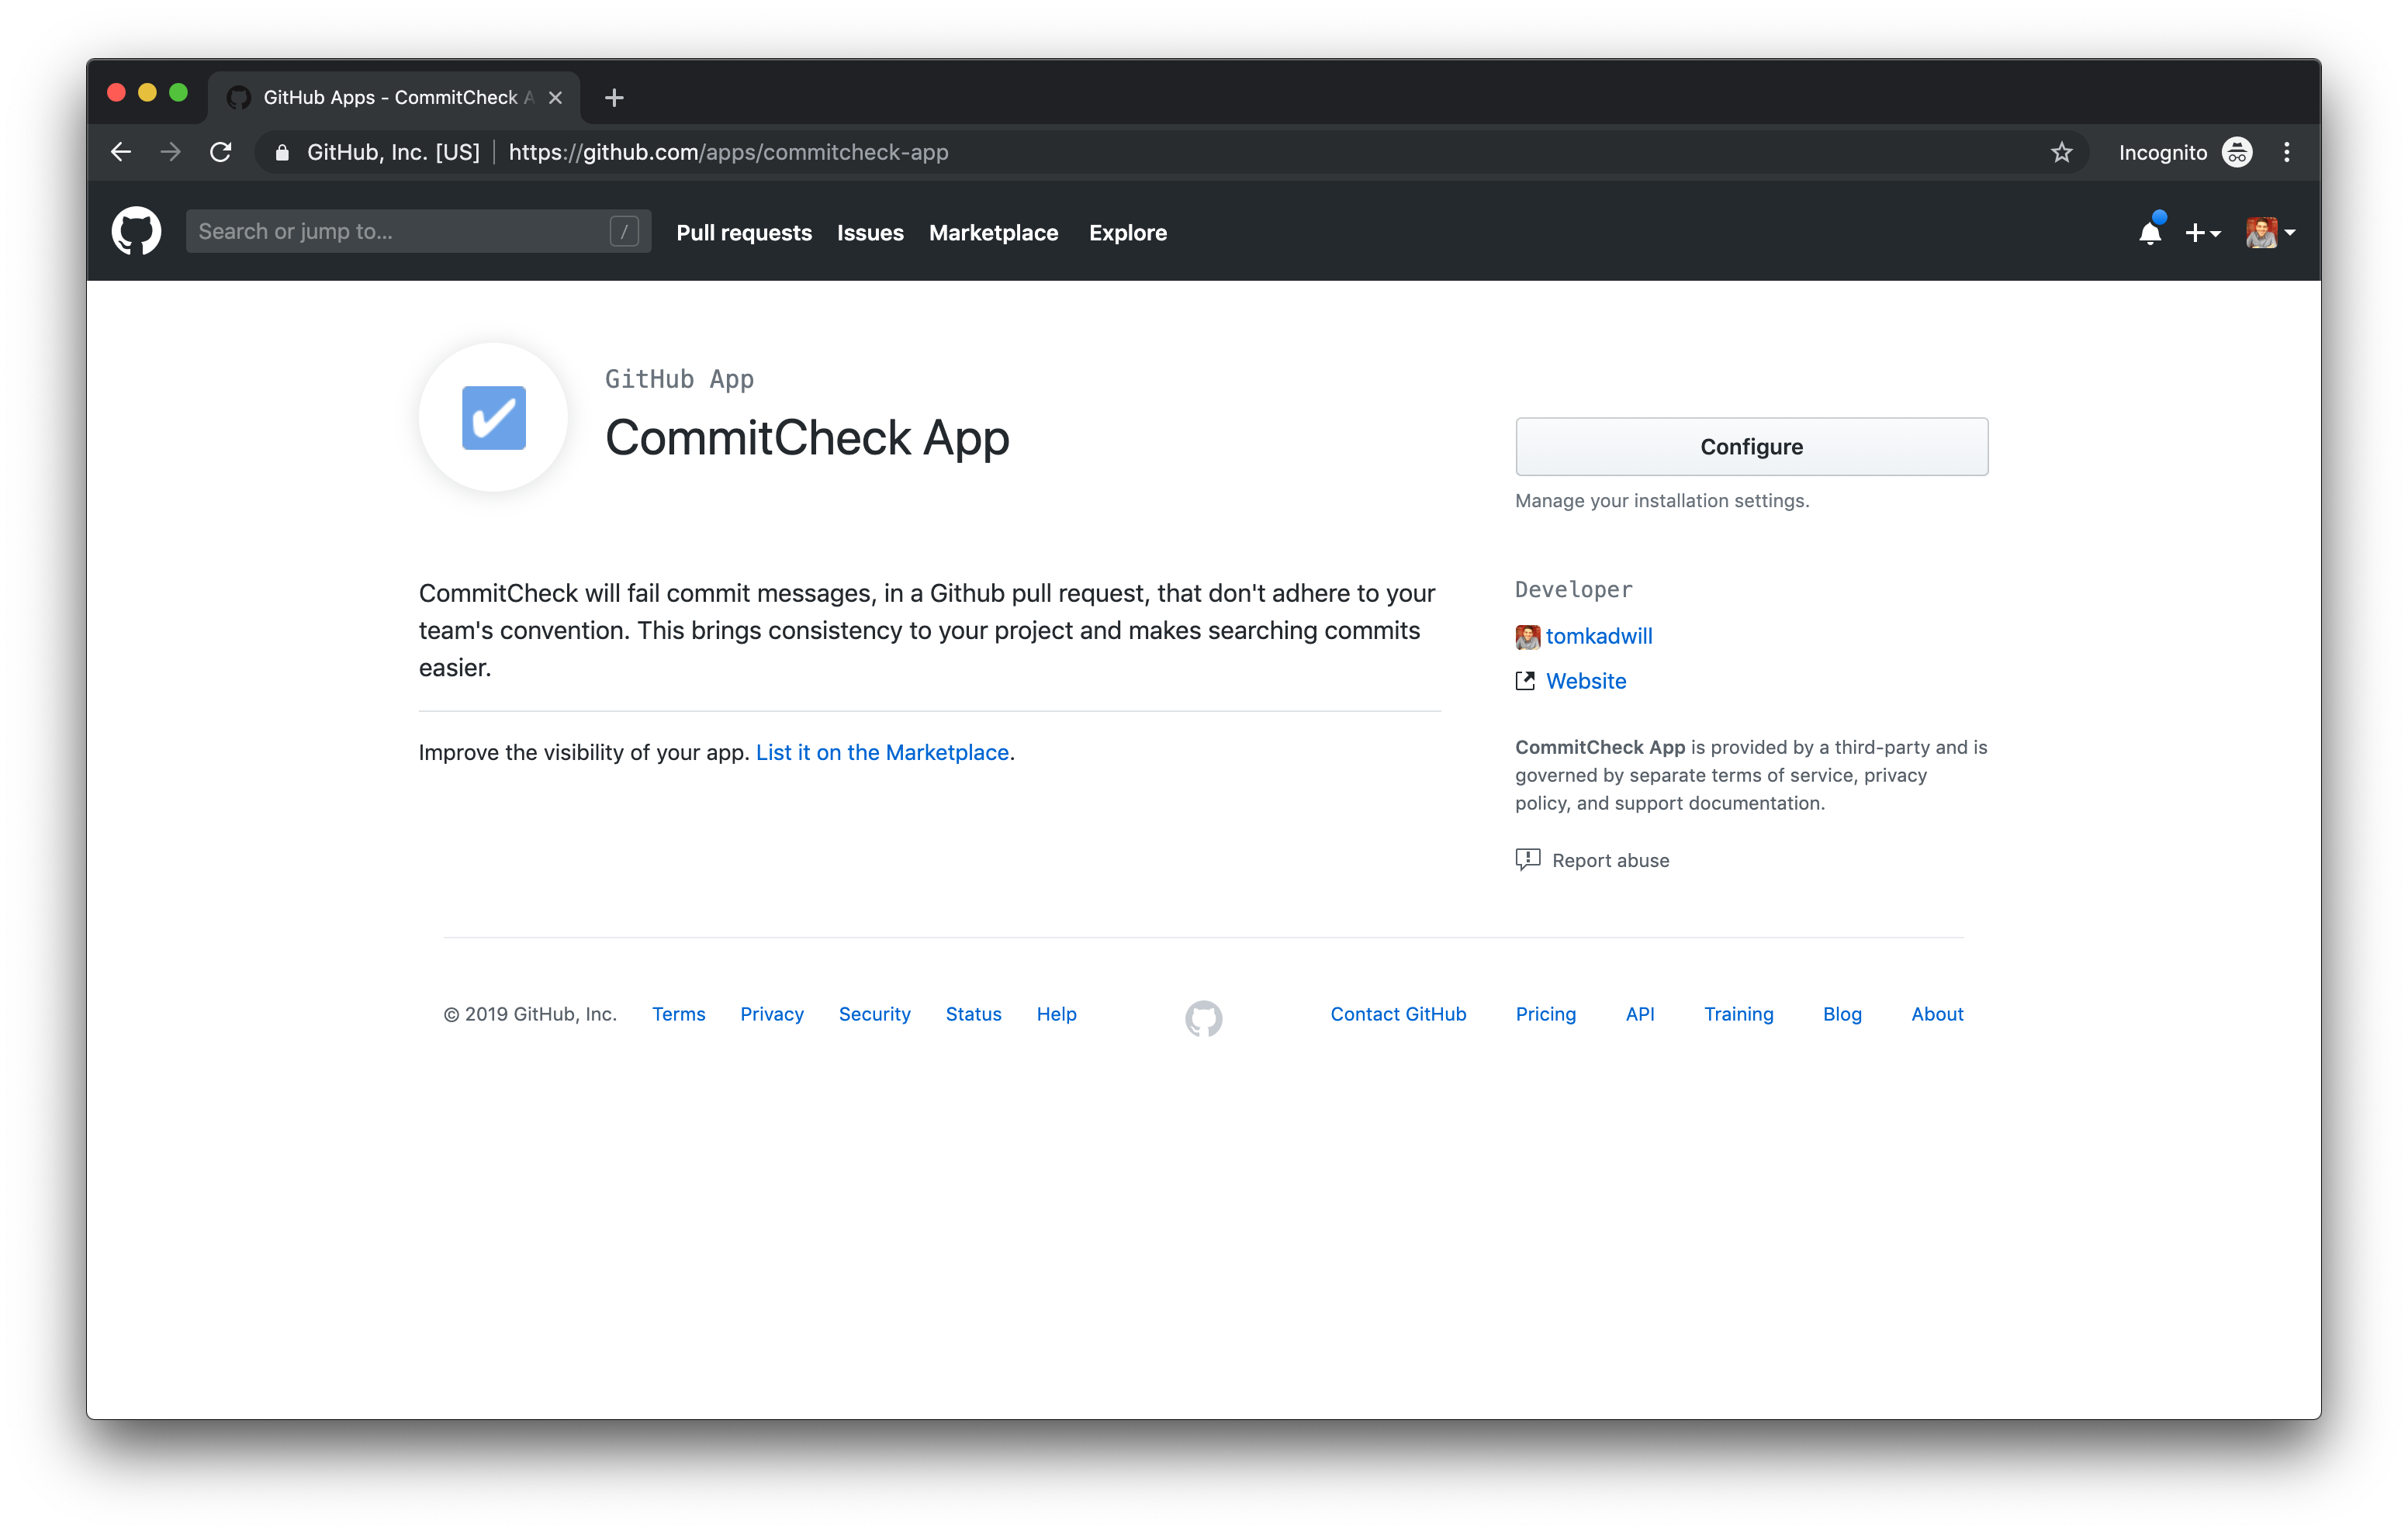The height and width of the screenshot is (1534, 2408).
Task: Bookmark this page with the star
Action: pos(2061,152)
